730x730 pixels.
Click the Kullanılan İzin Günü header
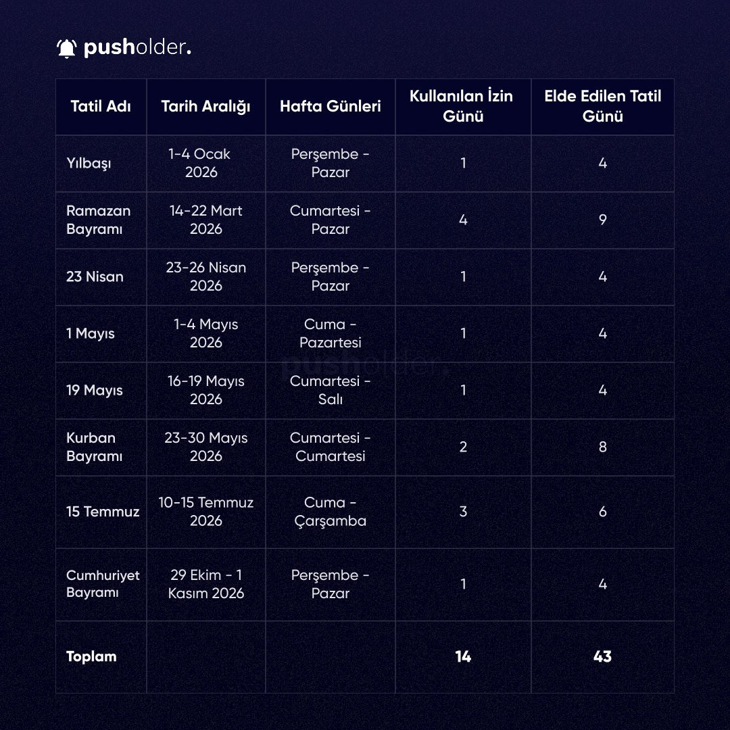click(x=463, y=106)
